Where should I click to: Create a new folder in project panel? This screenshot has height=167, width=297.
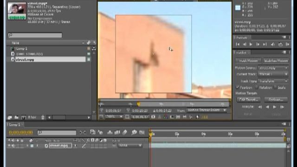[17, 117]
